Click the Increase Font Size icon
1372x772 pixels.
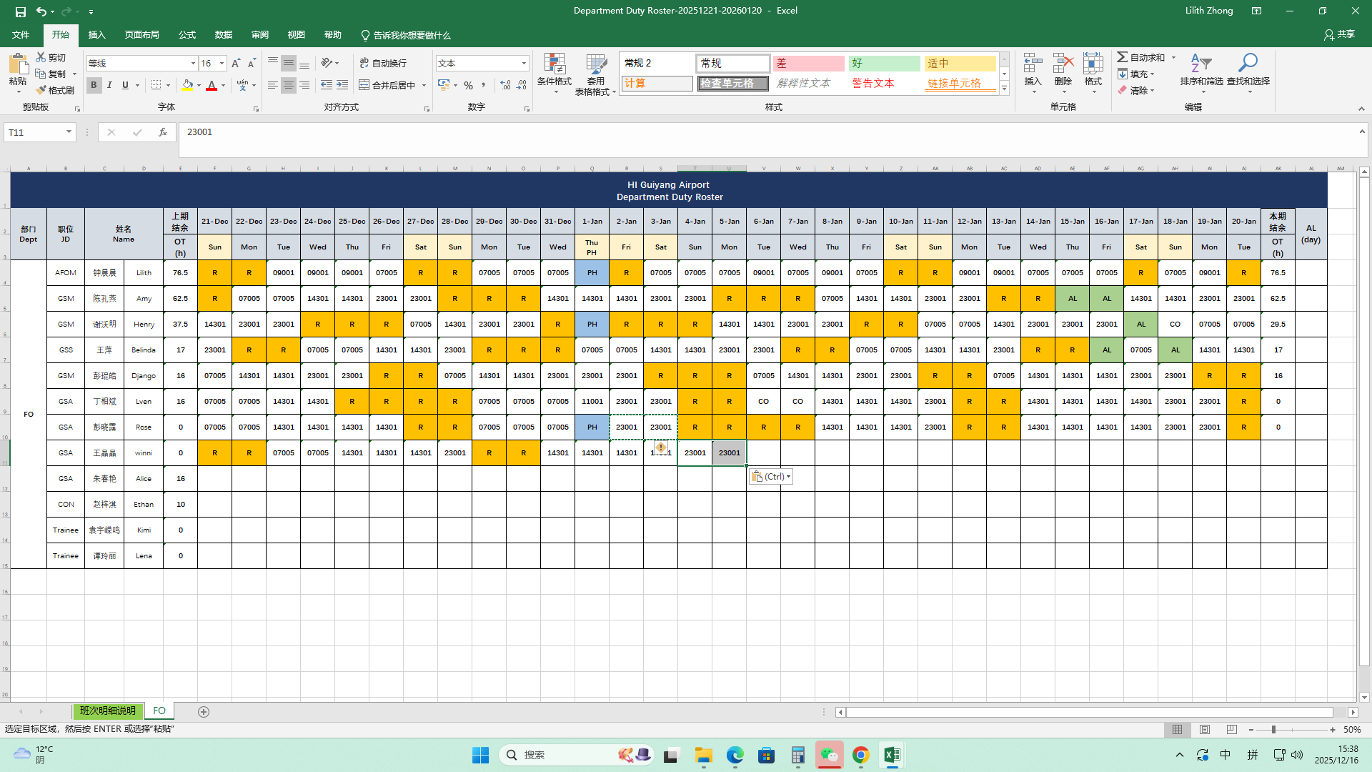(x=236, y=64)
